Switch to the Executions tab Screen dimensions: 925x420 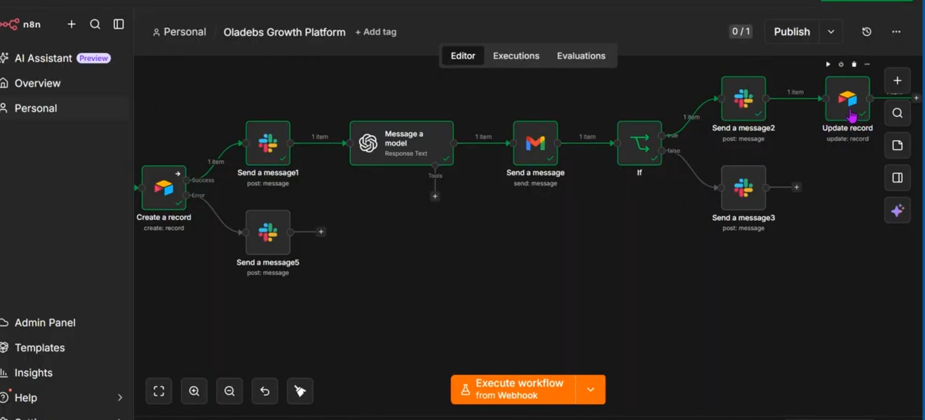516,55
